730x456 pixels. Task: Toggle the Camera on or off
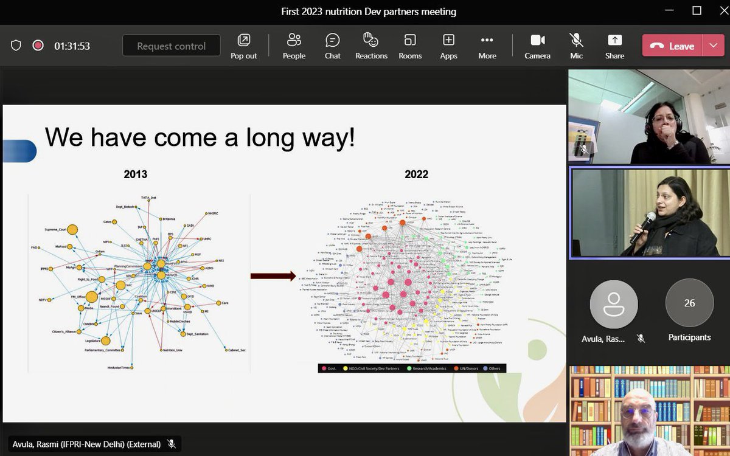click(537, 46)
